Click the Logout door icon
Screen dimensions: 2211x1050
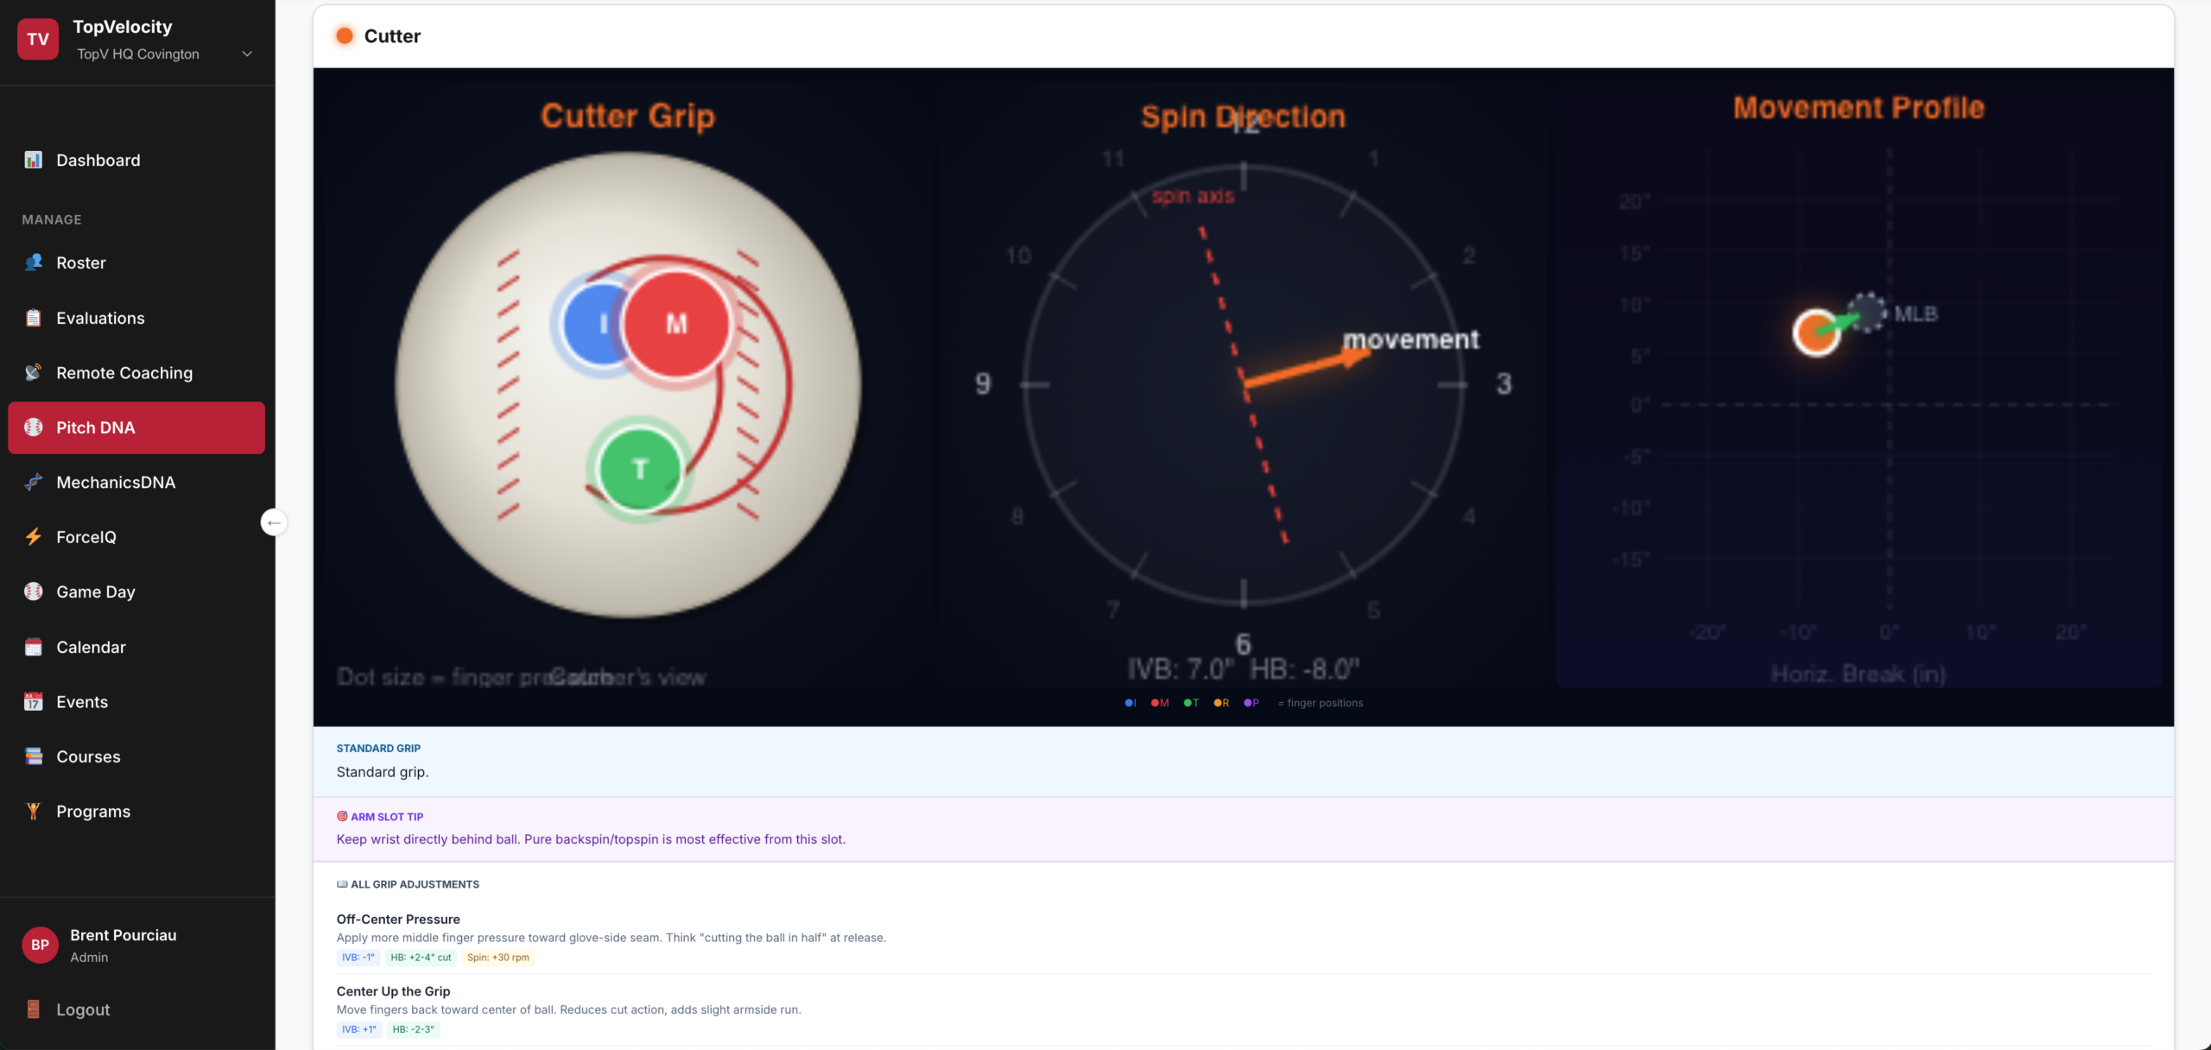[33, 1009]
